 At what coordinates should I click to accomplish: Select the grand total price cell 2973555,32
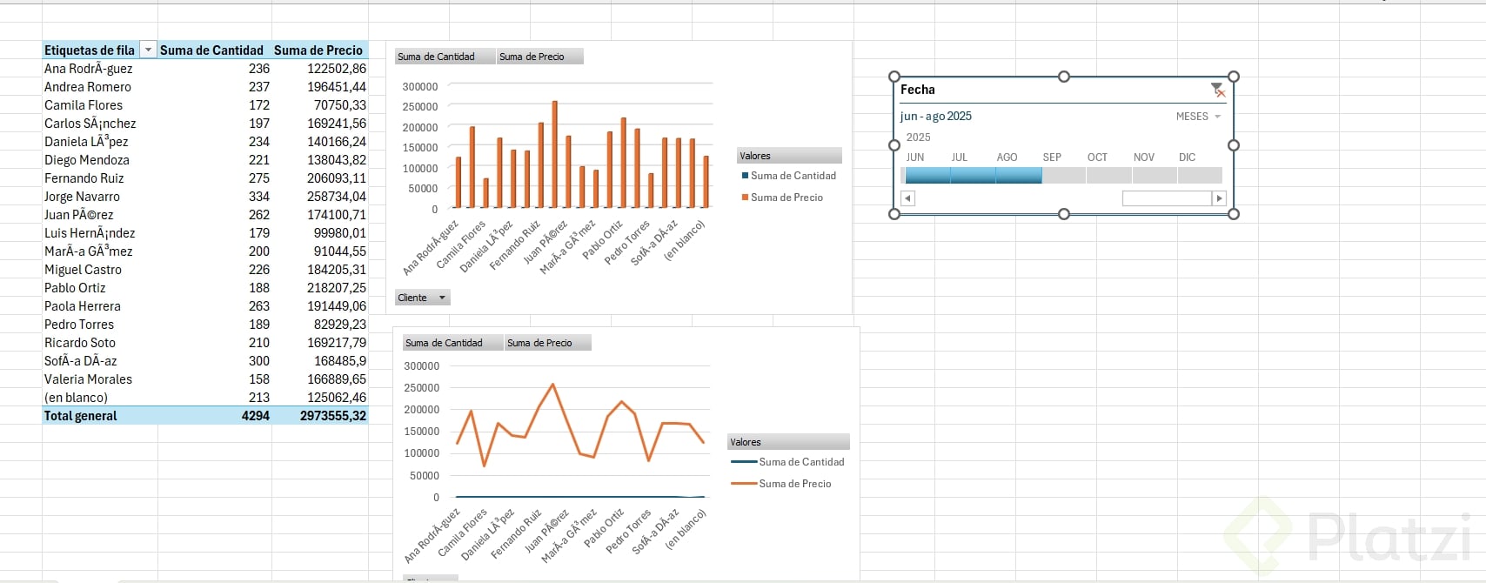320,416
